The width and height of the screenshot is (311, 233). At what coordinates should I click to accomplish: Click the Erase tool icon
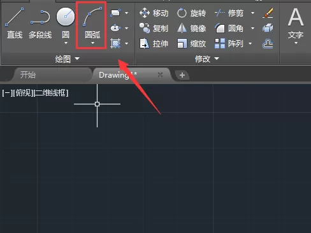[x=268, y=13]
